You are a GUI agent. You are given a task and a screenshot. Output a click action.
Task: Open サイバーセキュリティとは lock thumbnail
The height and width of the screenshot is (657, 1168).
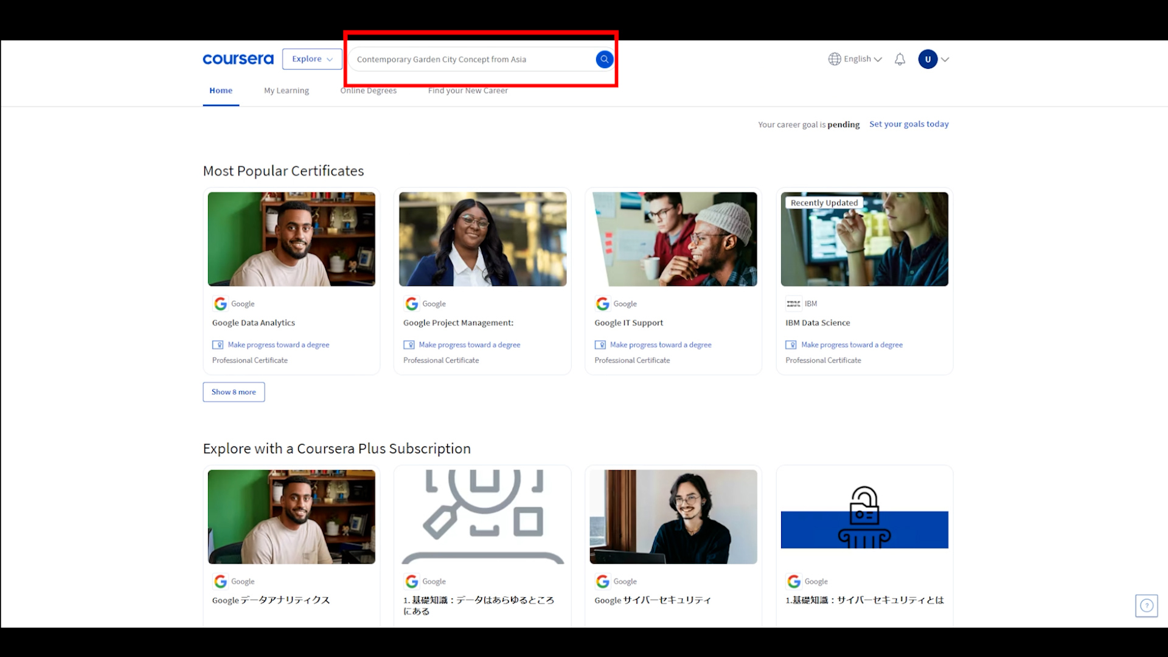(864, 516)
